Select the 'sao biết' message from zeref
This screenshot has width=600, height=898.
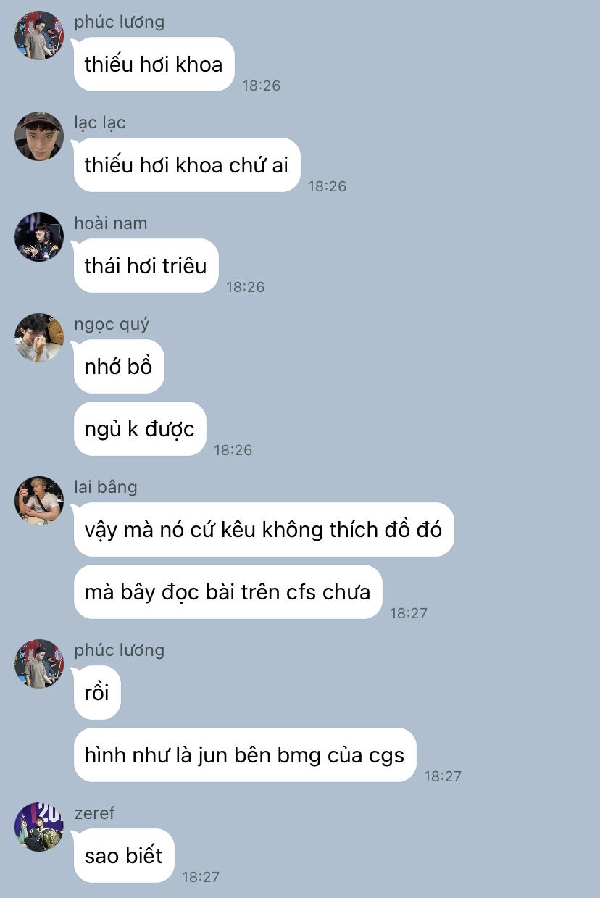point(124,856)
